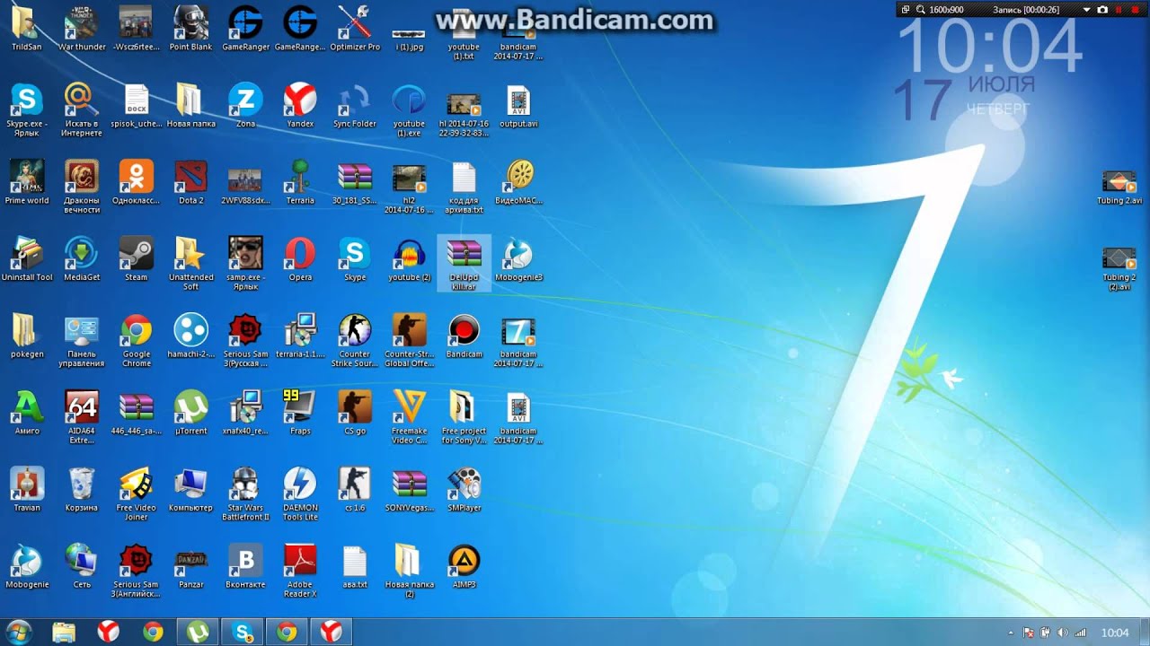Open the Opera browser shortcut
This screenshot has height=646, width=1150.
[x=300, y=259]
